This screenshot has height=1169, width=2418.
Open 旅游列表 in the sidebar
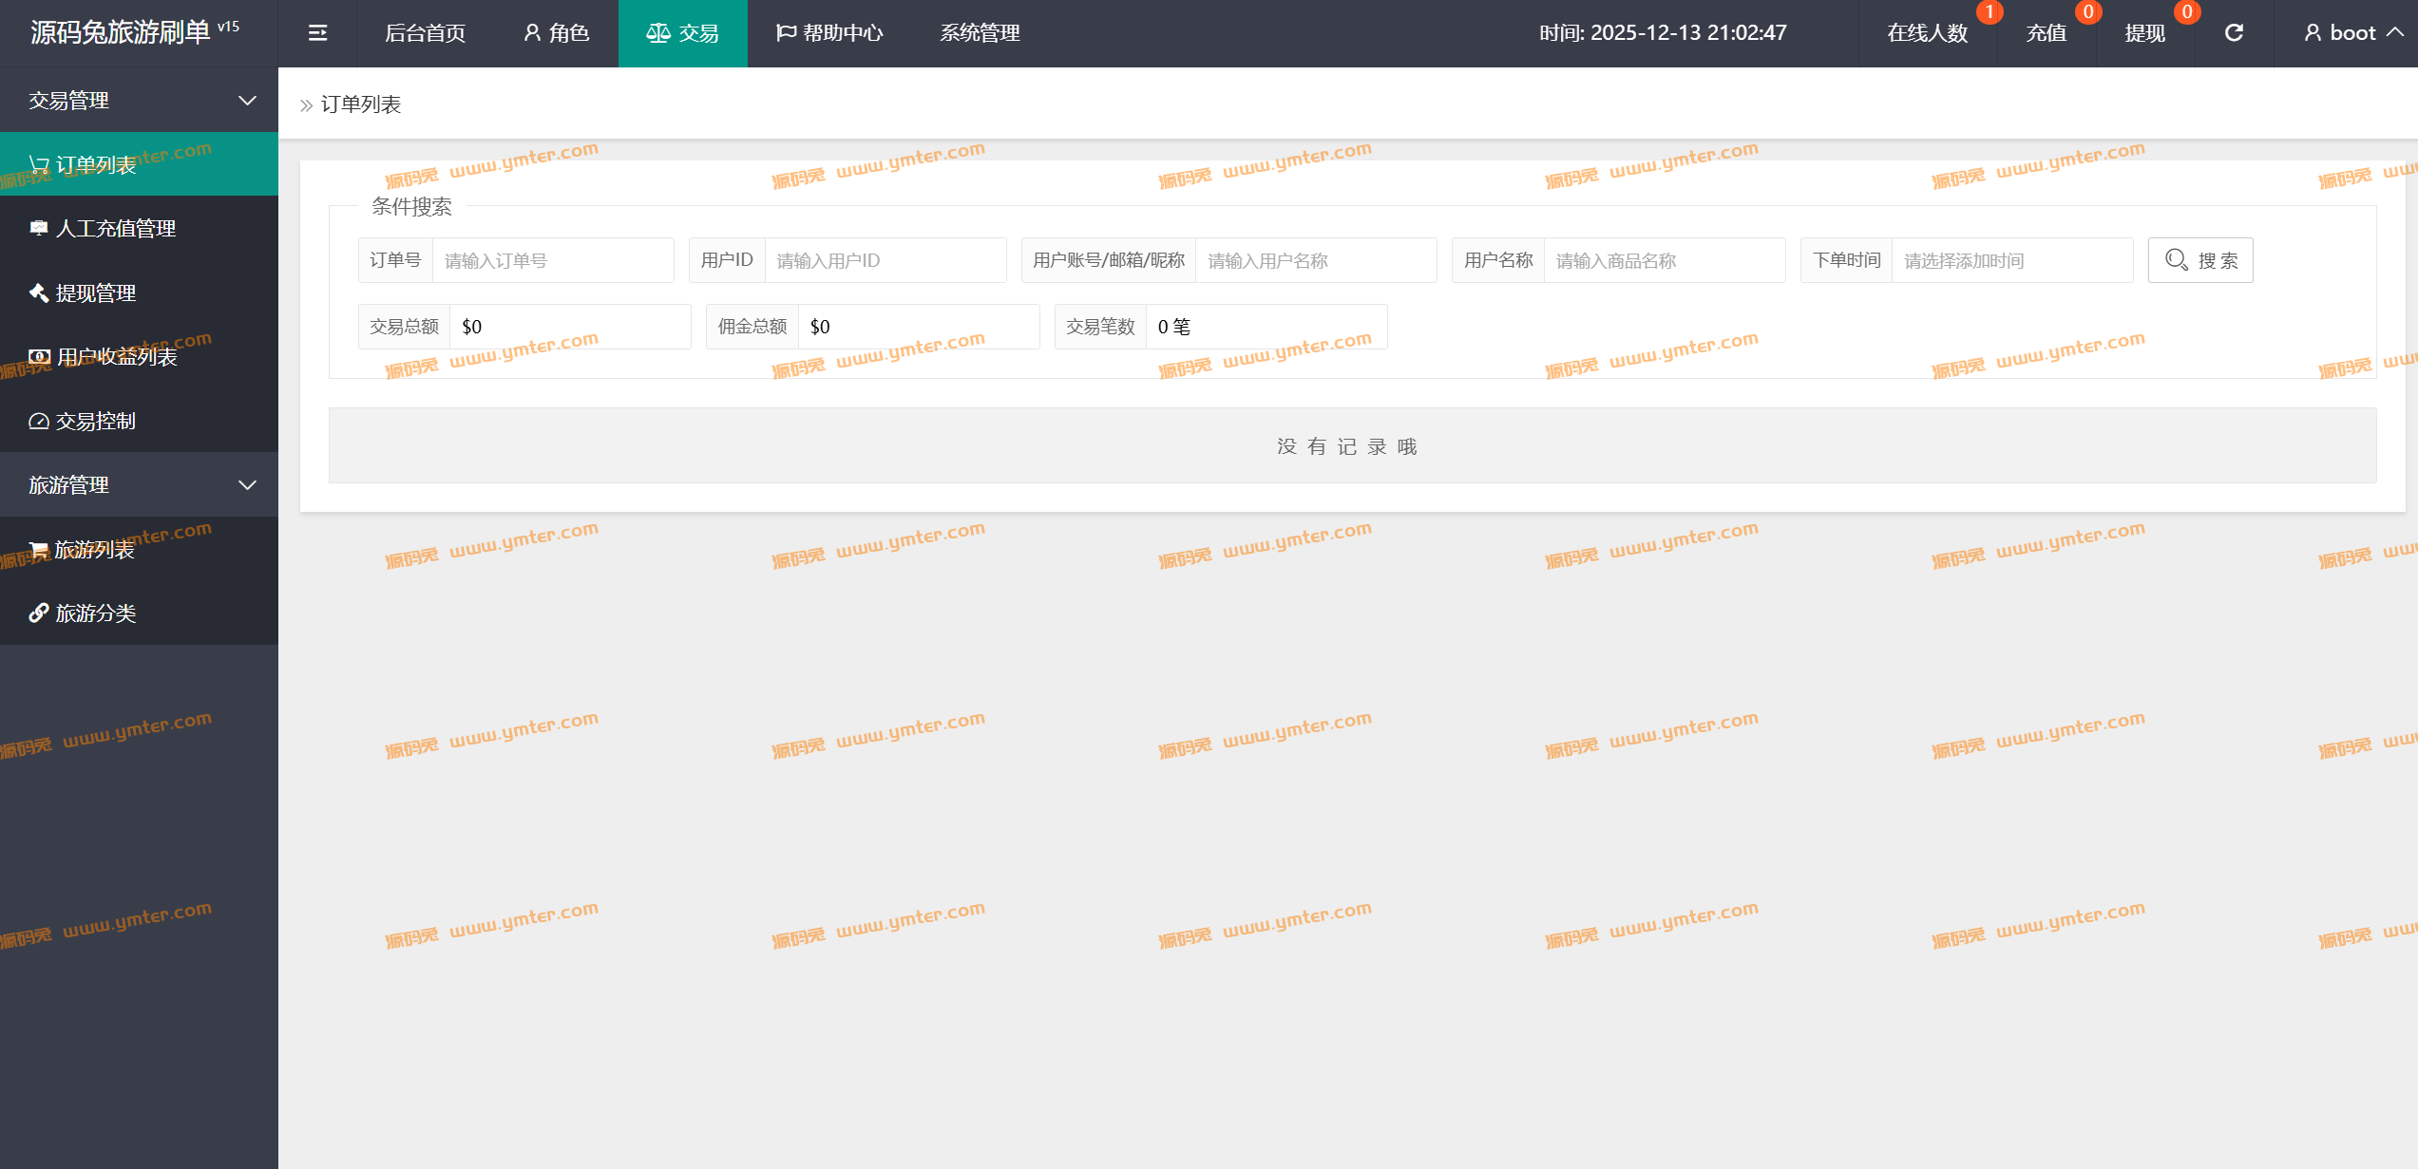94,550
